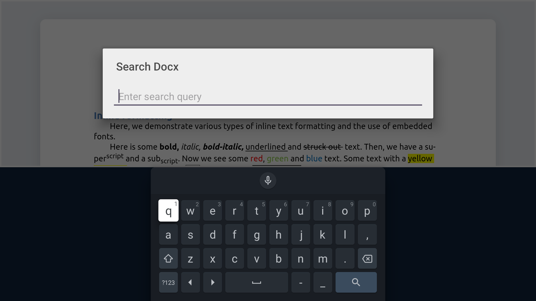Click the Enter search query field
Image resolution: width=536 pixels, height=301 pixels.
click(267, 96)
